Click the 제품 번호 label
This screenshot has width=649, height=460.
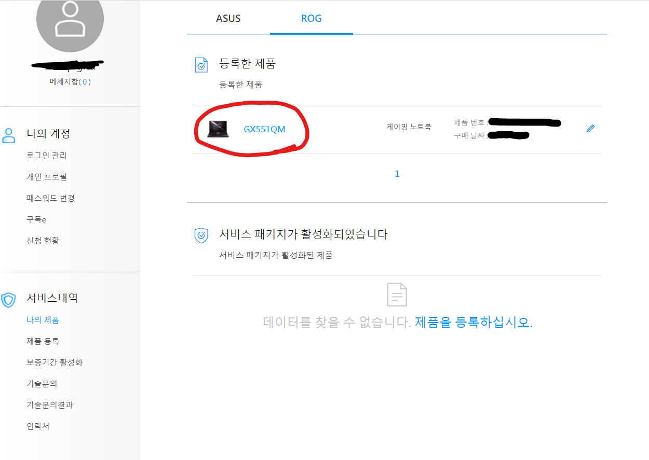pyautogui.click(x=470, y=122)
